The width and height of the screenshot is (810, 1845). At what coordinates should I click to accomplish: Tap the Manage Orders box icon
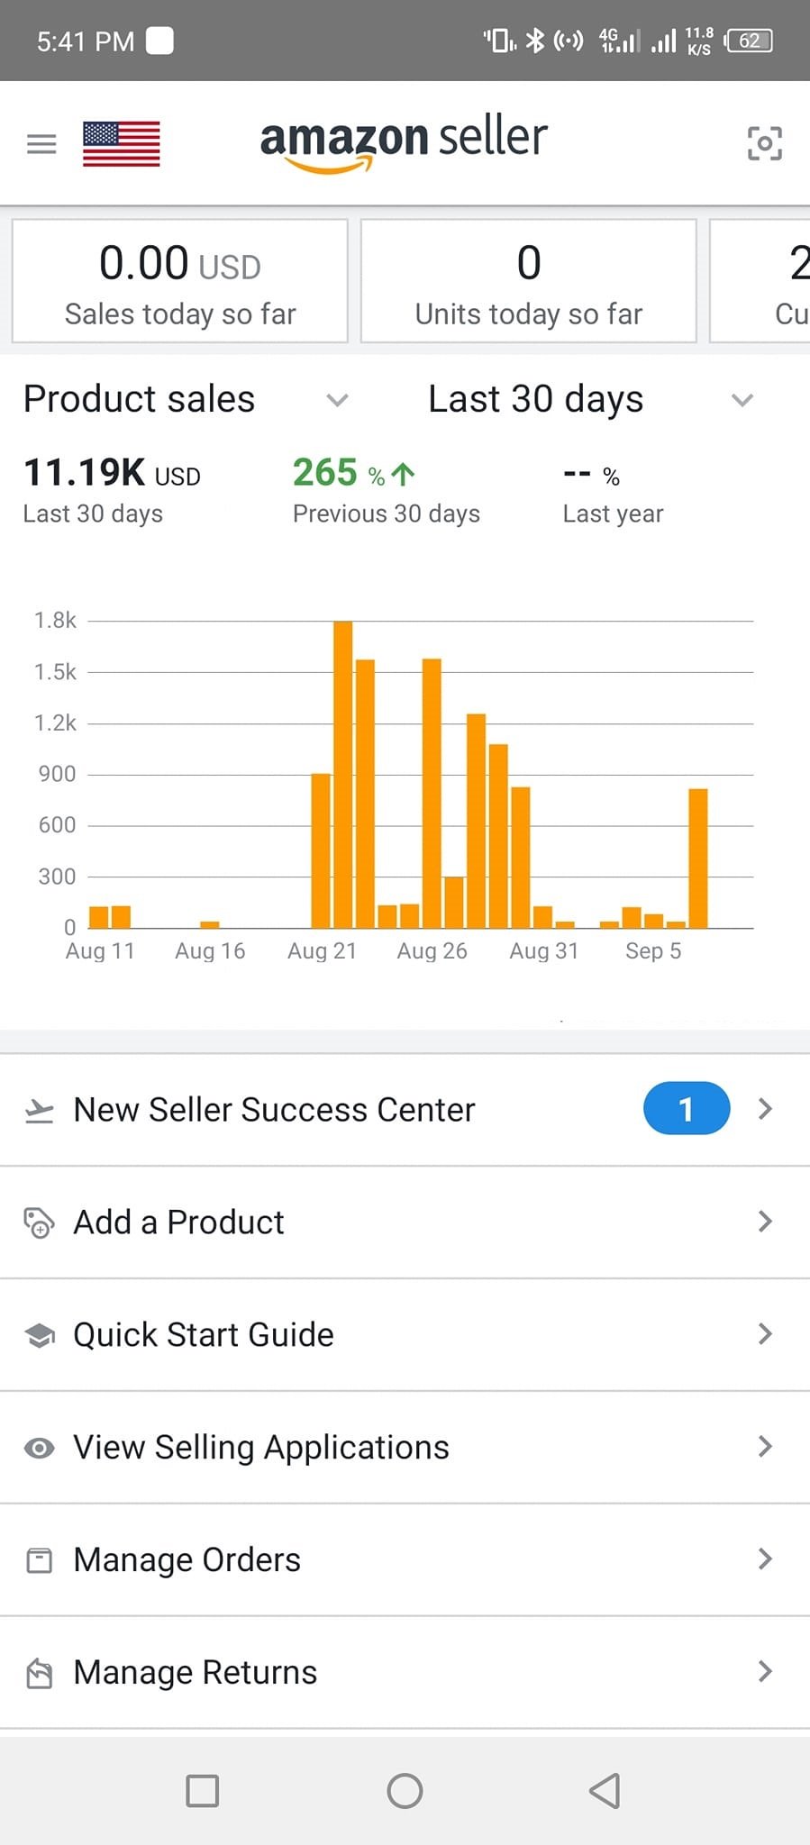(39, 1560)
